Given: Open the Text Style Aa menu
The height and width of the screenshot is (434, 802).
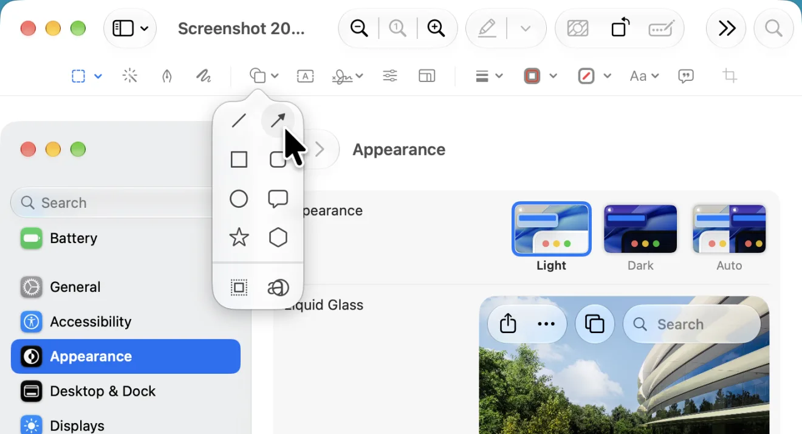Looking at the screenshot, I should 644,76.
